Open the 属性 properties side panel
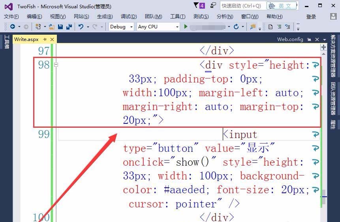The height and width of the screenshot is (222, 340). coord(333,124)
